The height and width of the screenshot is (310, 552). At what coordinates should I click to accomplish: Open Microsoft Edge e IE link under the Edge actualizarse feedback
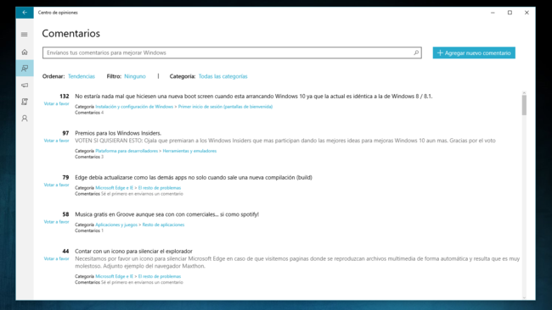pos(114,188)
